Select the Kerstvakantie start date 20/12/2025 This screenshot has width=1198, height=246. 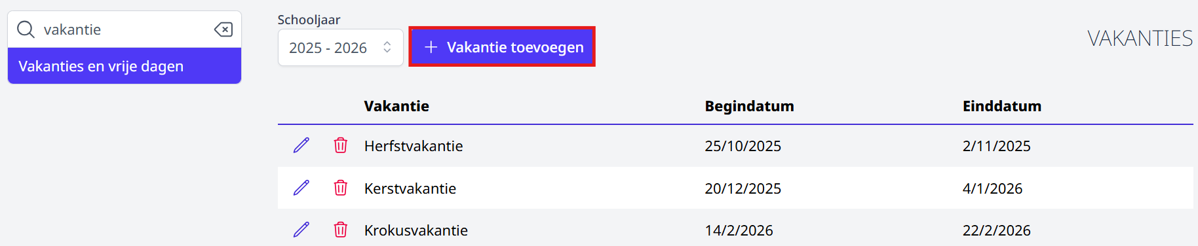click(743, 188)
